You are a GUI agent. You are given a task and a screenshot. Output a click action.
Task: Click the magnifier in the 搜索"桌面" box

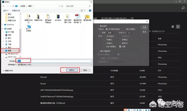pyautogui.click(x=90, y=6)
